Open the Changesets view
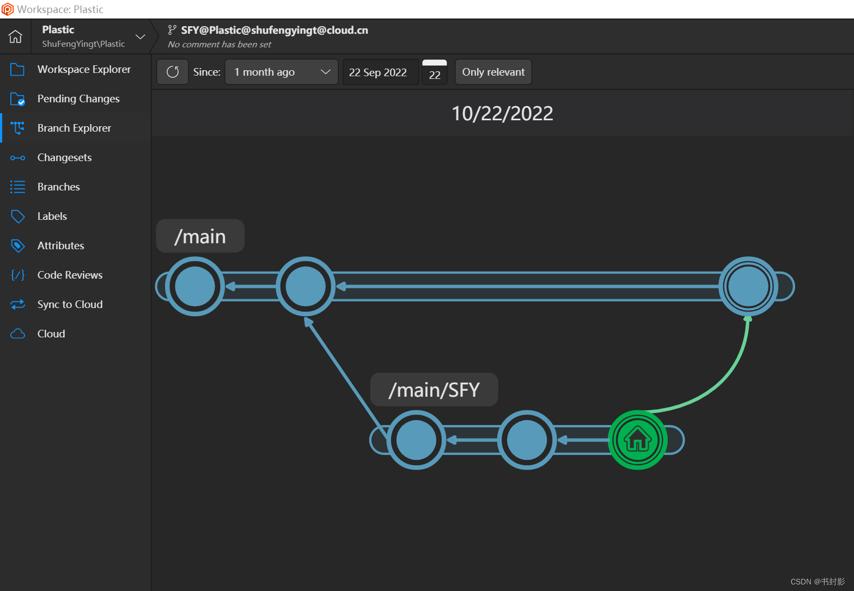The width and height of the screenshot is (854, 591). click(x=64, y=157)
